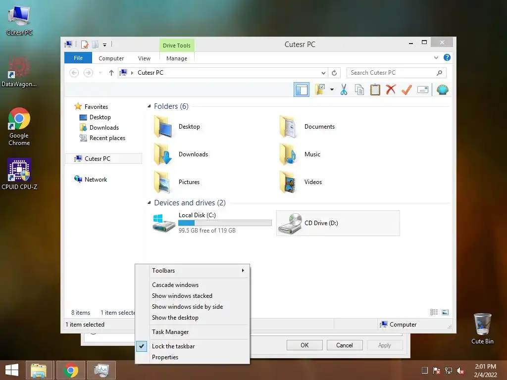
Task: Click the Search Cutesr PC field
Action: click(x=397, y=73)
